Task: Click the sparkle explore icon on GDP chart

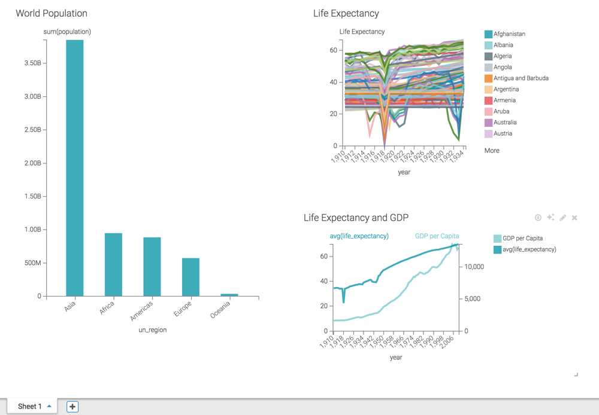Action: [x=550, y=218]
